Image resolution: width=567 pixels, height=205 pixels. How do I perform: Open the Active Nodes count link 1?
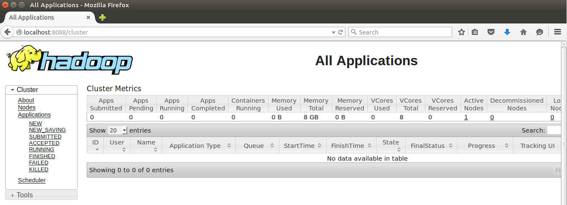point(466,117)
